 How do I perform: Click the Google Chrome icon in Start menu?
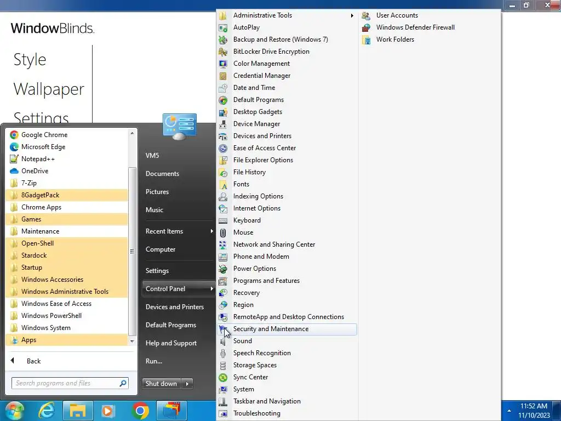click(x=14, y=135)
